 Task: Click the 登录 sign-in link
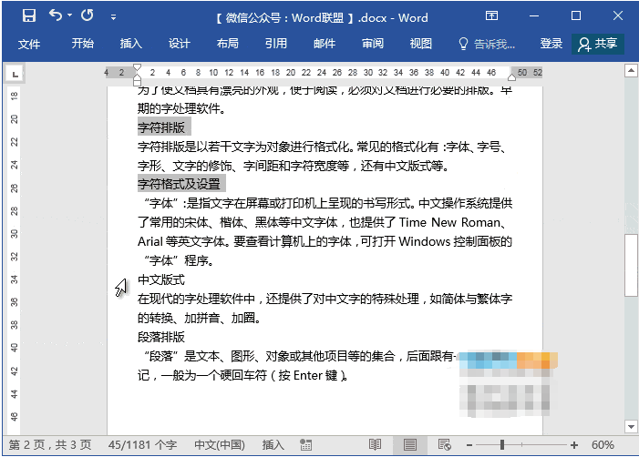(x=551, y=44)
